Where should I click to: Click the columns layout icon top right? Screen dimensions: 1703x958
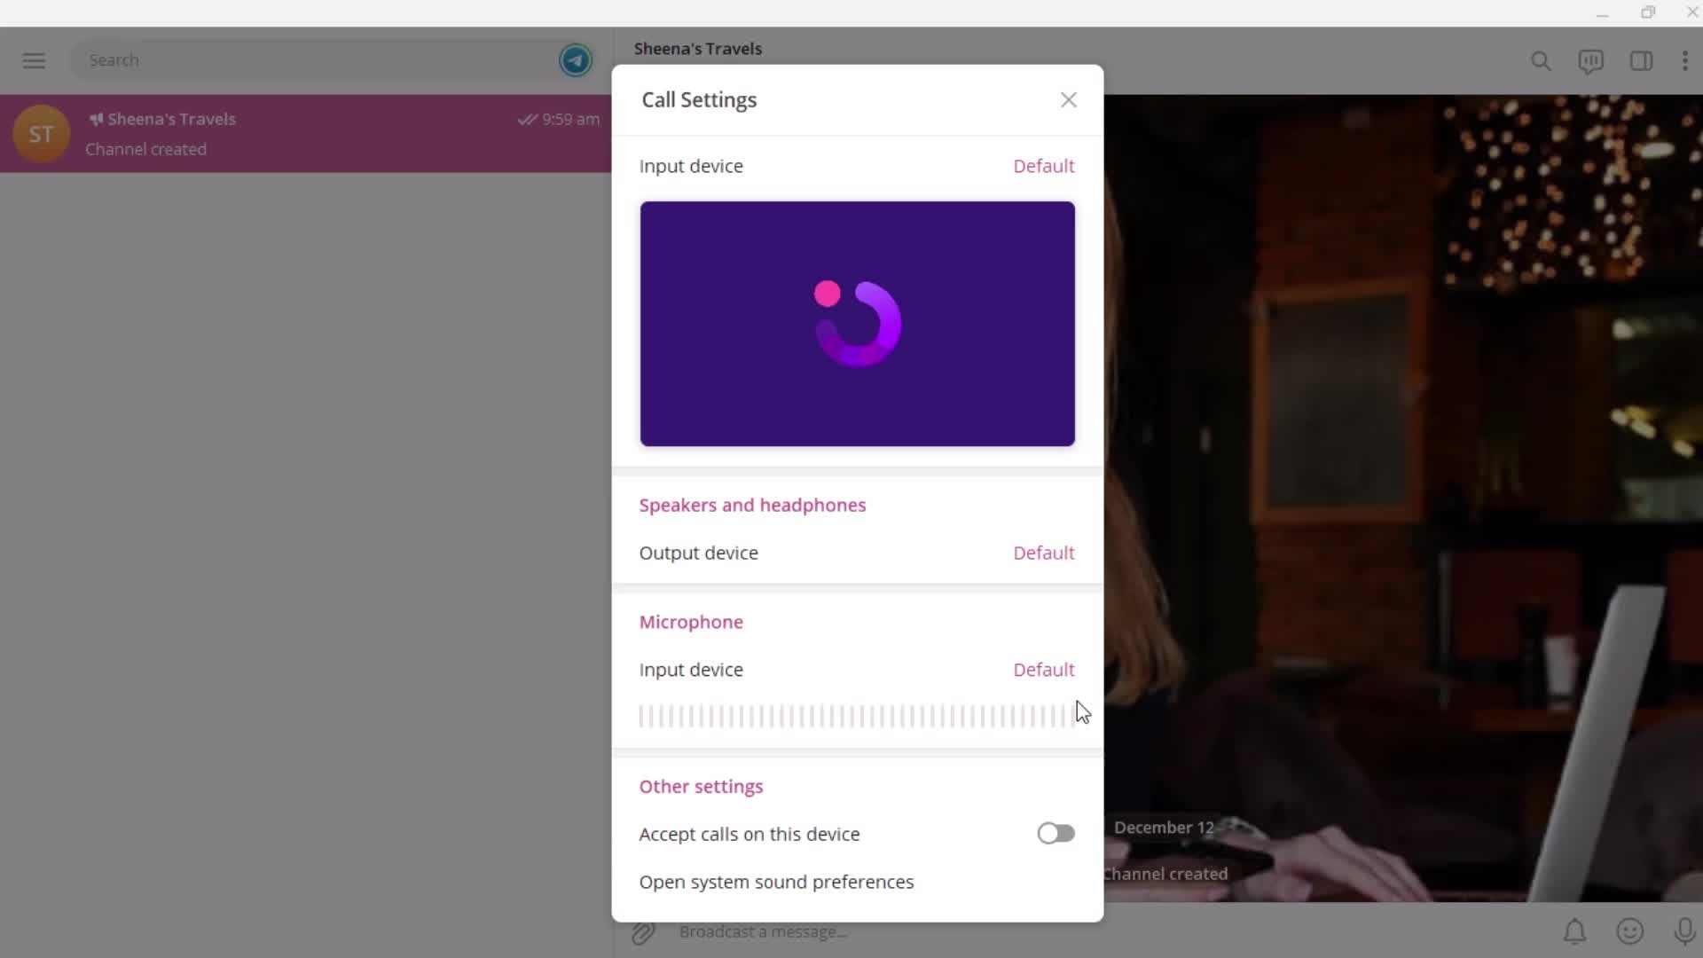pos(1641,59)
